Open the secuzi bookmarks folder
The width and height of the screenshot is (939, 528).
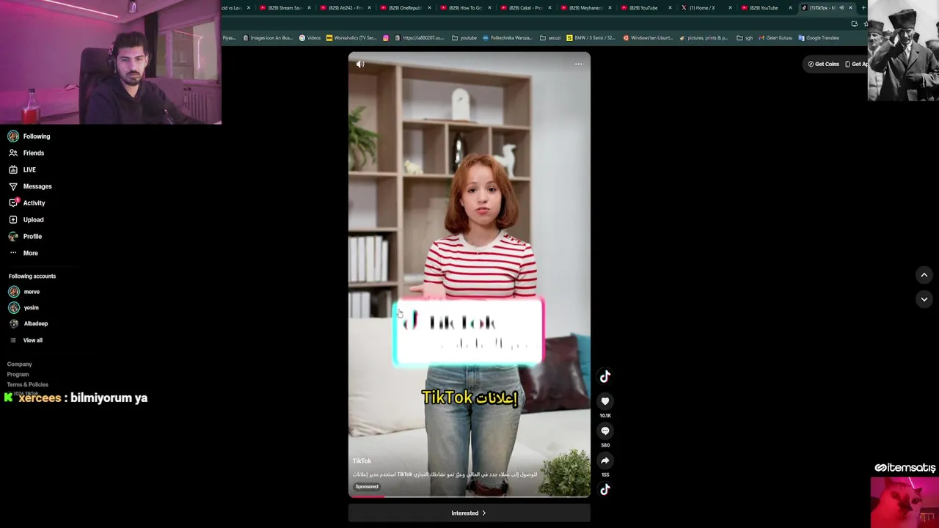pyautogui.click(x=549, y=38)
